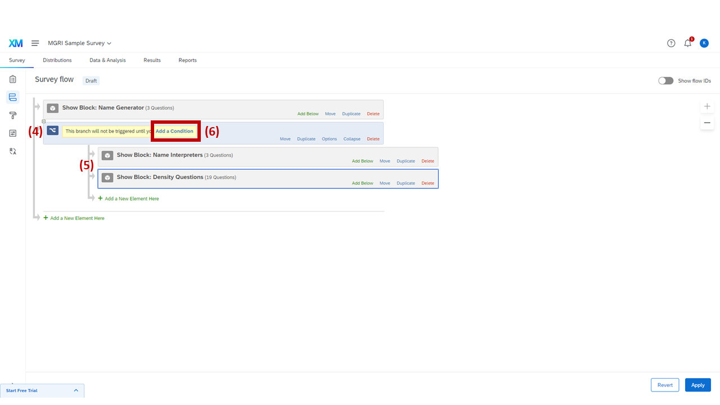This screenshot has height=405, width=720.
Task: Open the notifications bell icon
Action: (687, 43)
